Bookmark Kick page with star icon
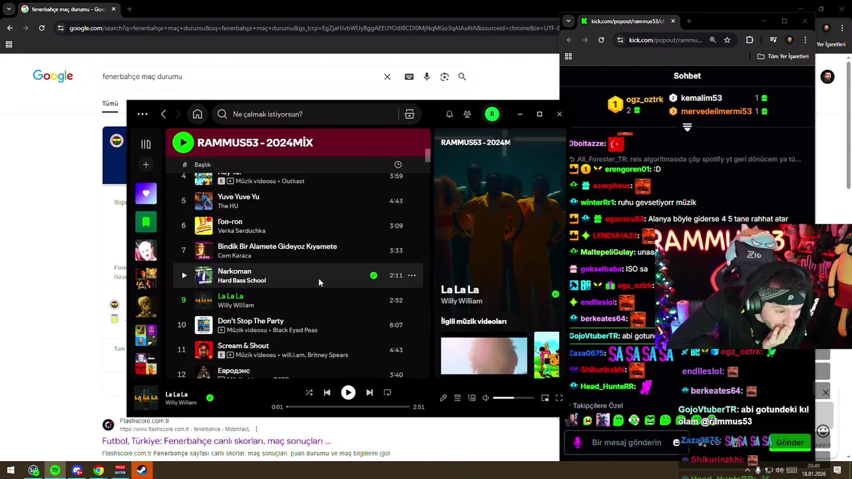 click(x=727, y=40)
